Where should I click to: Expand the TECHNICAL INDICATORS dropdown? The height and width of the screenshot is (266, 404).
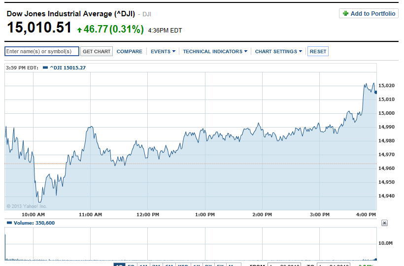click(x=215, y=52)
